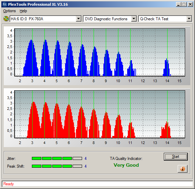Start the TA test

[x=176, y=157]
